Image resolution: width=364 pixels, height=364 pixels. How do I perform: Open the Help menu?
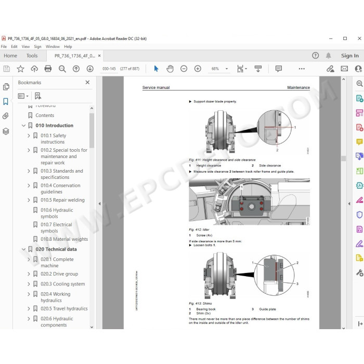click(x=68, y=46)
